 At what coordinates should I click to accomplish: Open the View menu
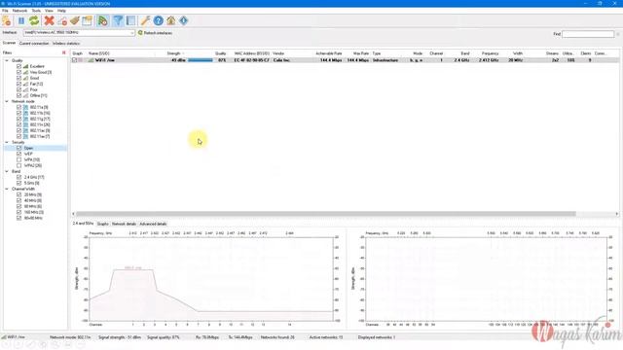point(49,11)
